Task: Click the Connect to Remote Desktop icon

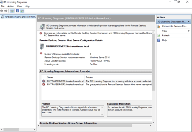Action: pos(159,26)
